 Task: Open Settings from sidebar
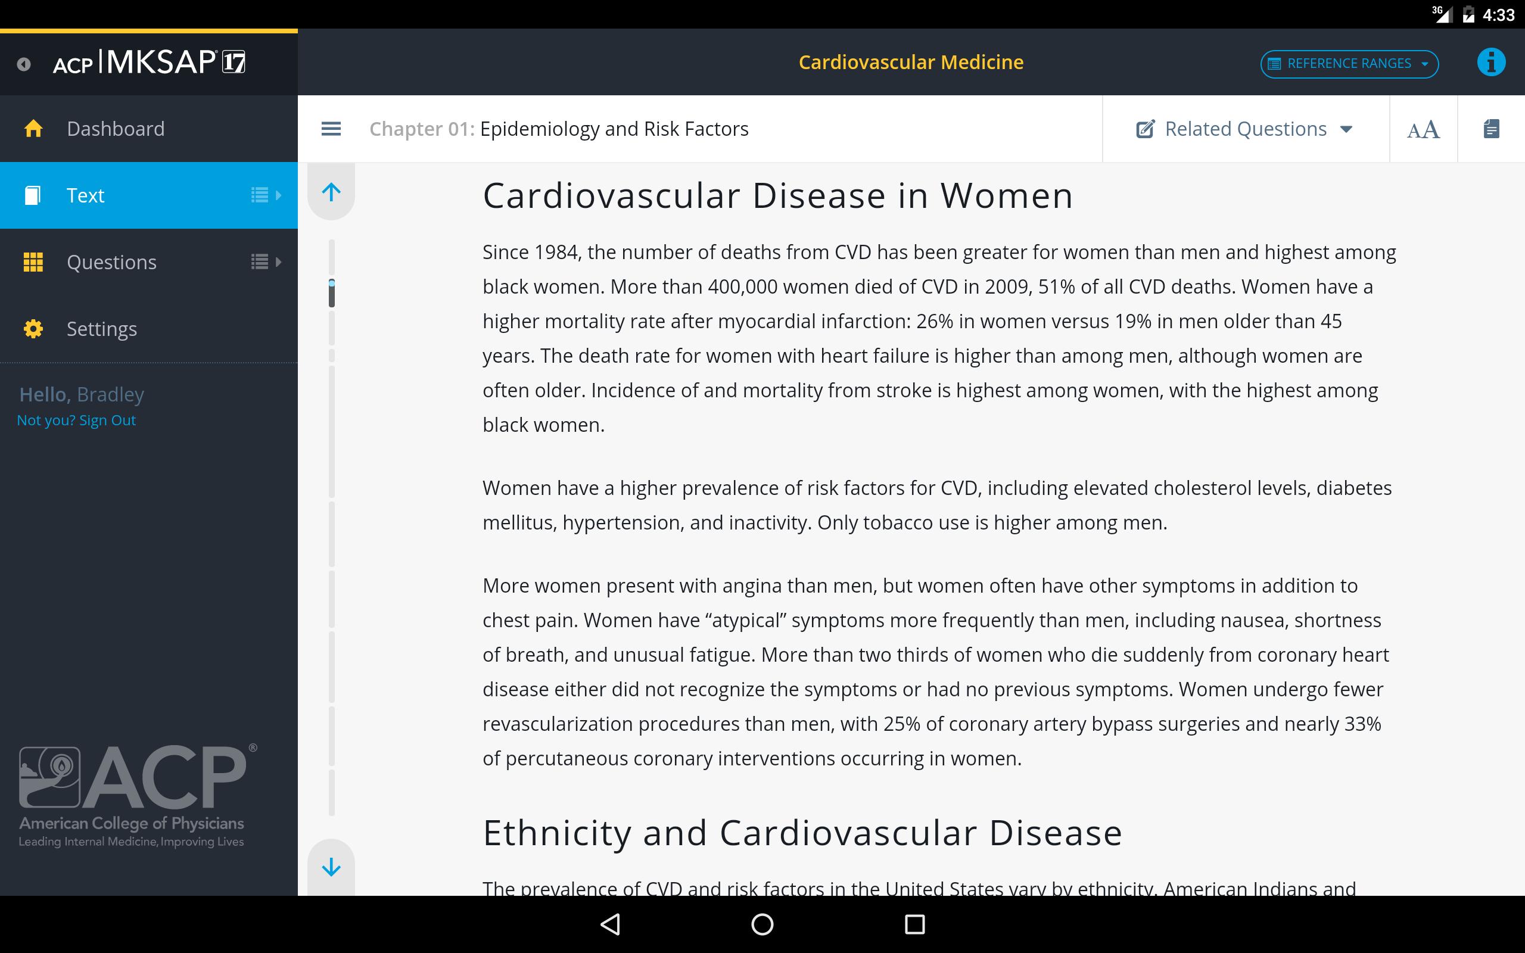pyautogui.click(x=101, y=328)
